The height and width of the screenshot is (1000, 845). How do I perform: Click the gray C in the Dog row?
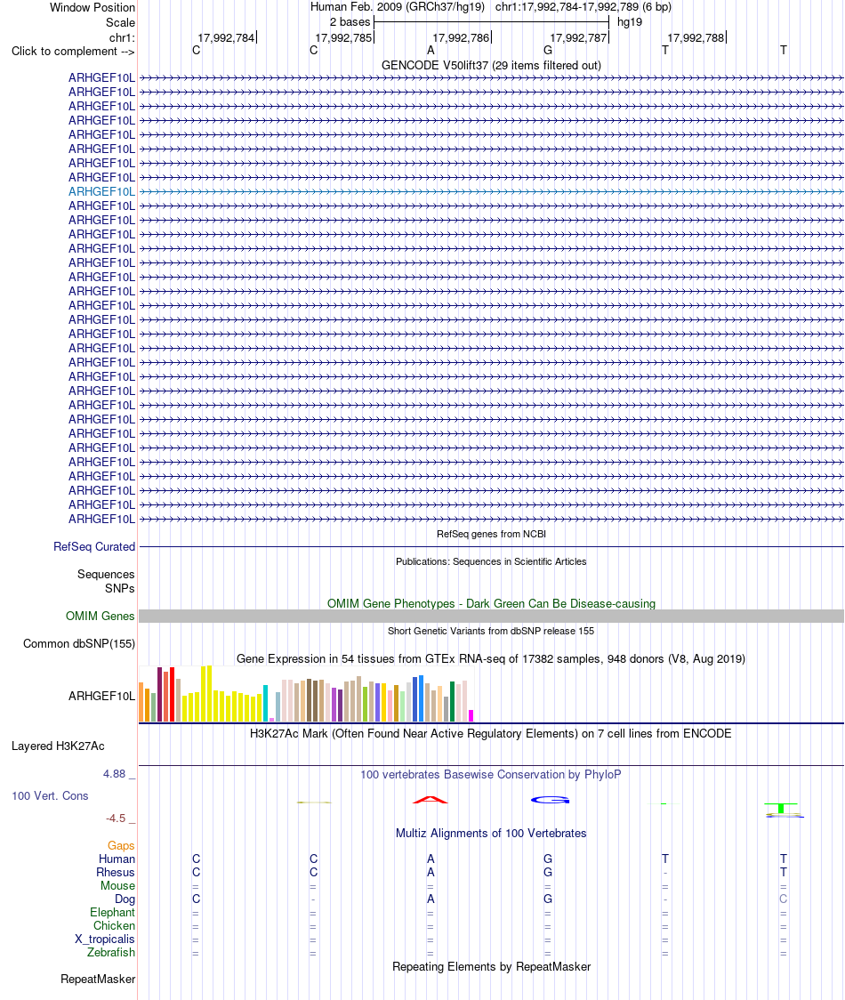[783, 899]
